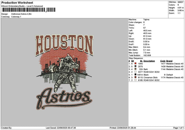Click the EndX value 0.00 in
Image resolution: width=185 pixels, height=130 pixels.
tap(146, 41)
